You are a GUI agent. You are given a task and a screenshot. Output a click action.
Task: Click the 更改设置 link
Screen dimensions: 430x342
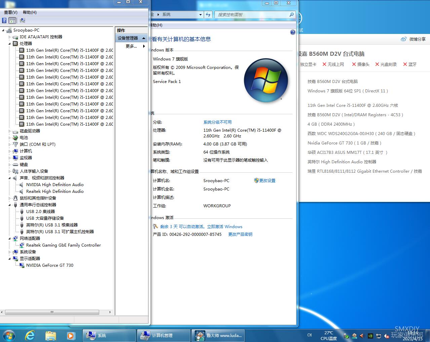[268, 180]
